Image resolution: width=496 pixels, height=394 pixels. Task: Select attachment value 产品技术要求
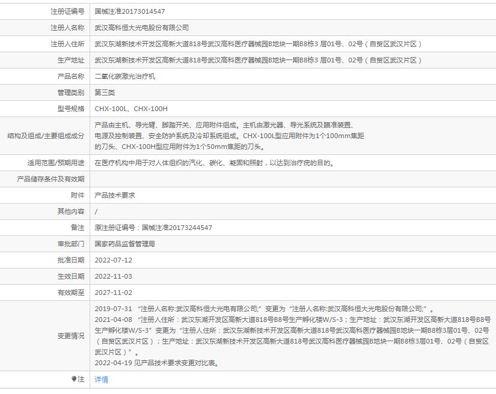[x=115, y=195]
